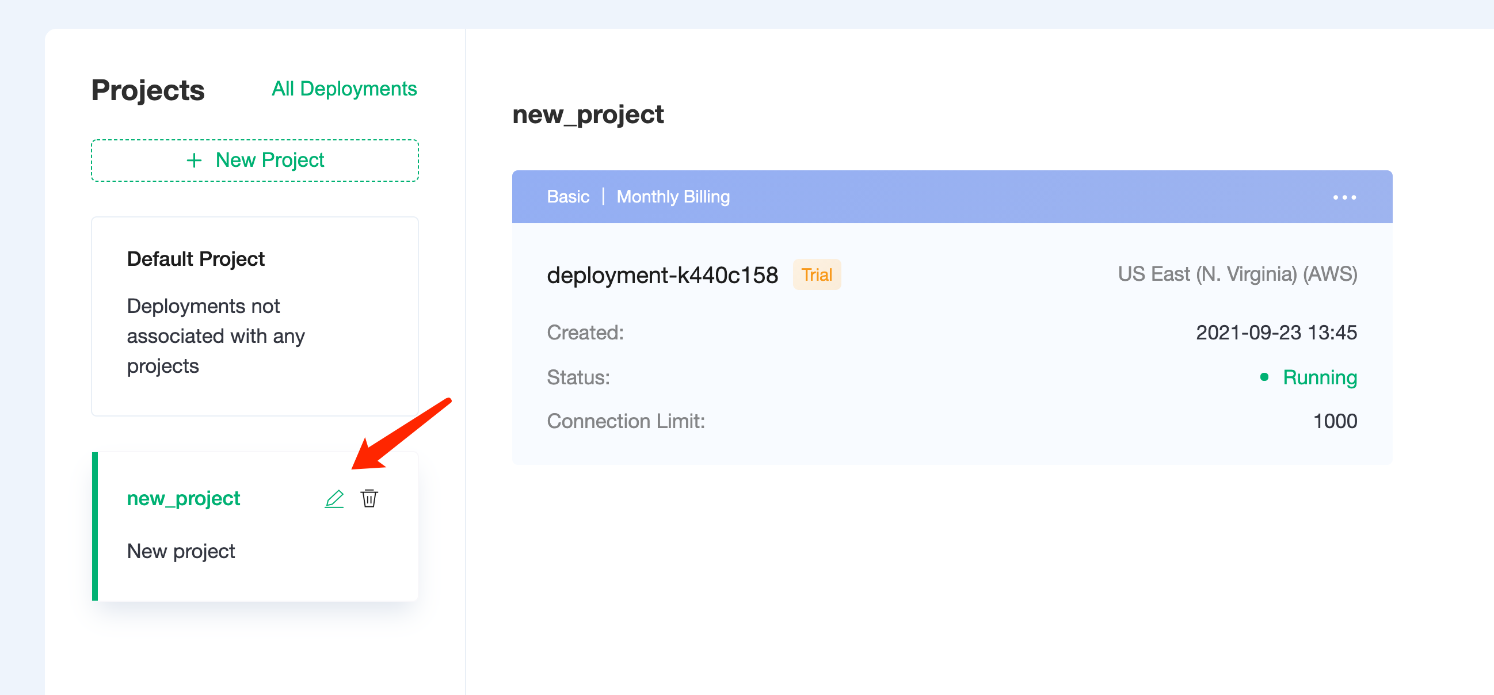Click the New project description text
Viewport: 1494px width, 695px height.
[x=181, y=551]
